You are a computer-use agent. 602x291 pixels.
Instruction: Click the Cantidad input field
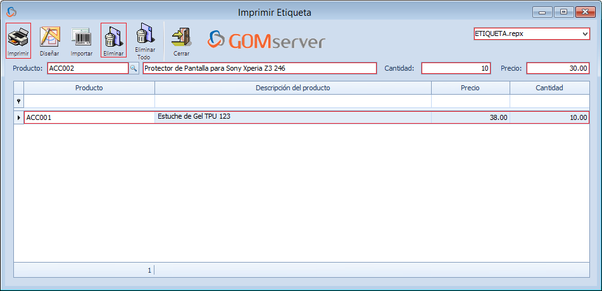click(456, 69)
